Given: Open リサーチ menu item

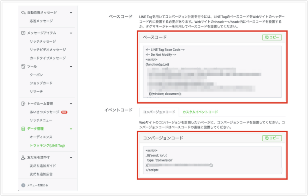Looking at the screenshot, I should [x=36, y=92].
